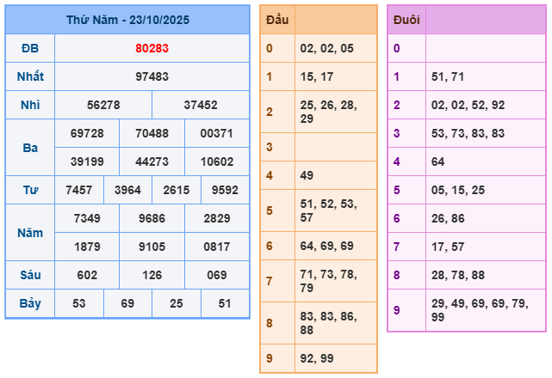Click the Đuôi column header
Image resolution: width=552 pixels, height=378 pixels.
coord(406,20)
